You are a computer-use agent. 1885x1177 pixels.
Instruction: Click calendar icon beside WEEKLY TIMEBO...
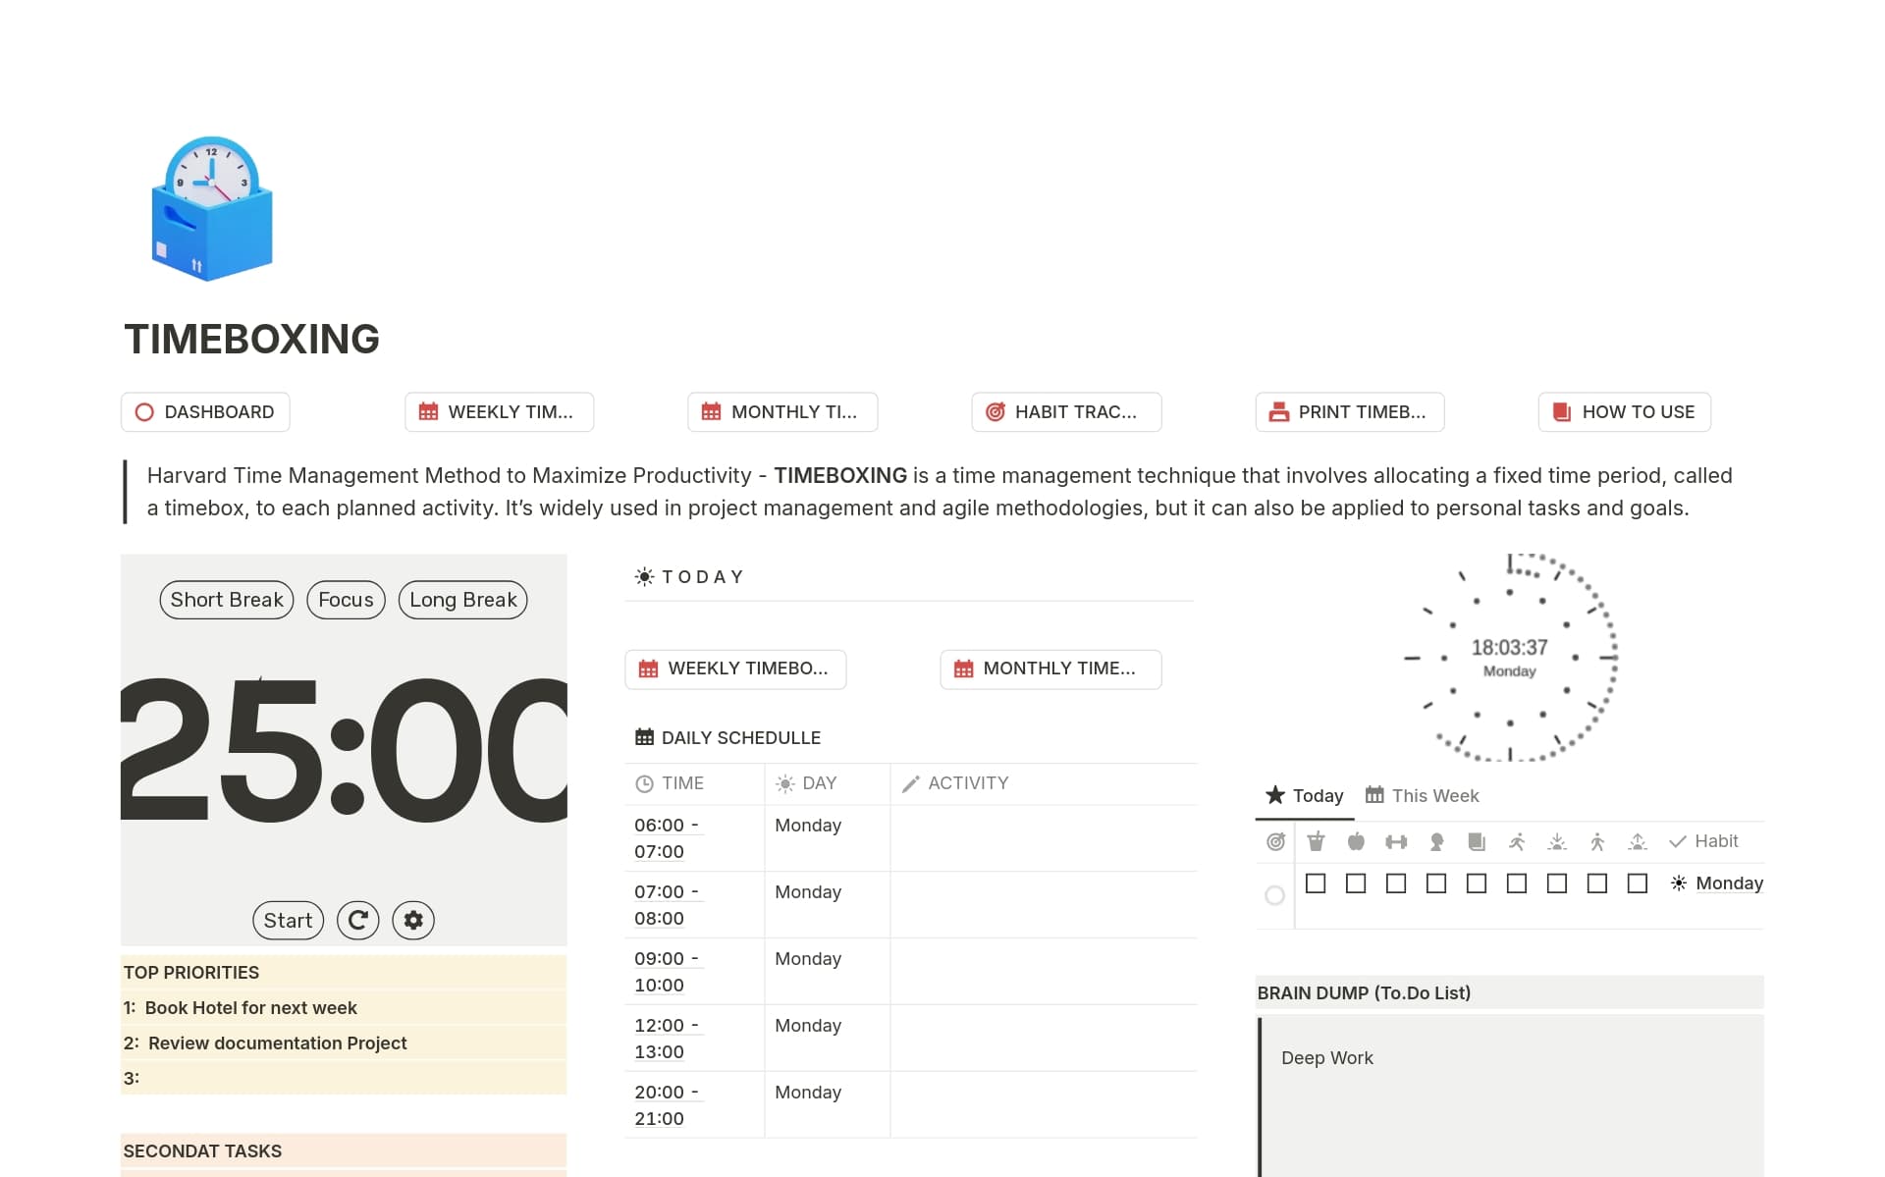[x=648, y=669]
